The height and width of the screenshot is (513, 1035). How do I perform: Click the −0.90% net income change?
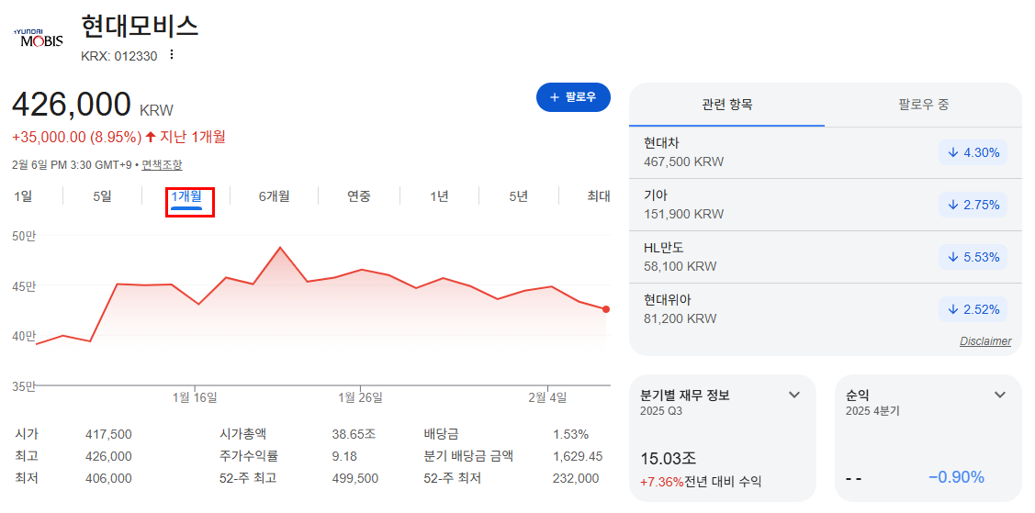click(956, 477)
